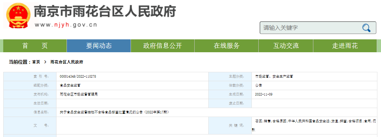The width and height of the screenshot is (381, 137).
Task: Select the generation date 2022-11-09
Action: [264, 94]
